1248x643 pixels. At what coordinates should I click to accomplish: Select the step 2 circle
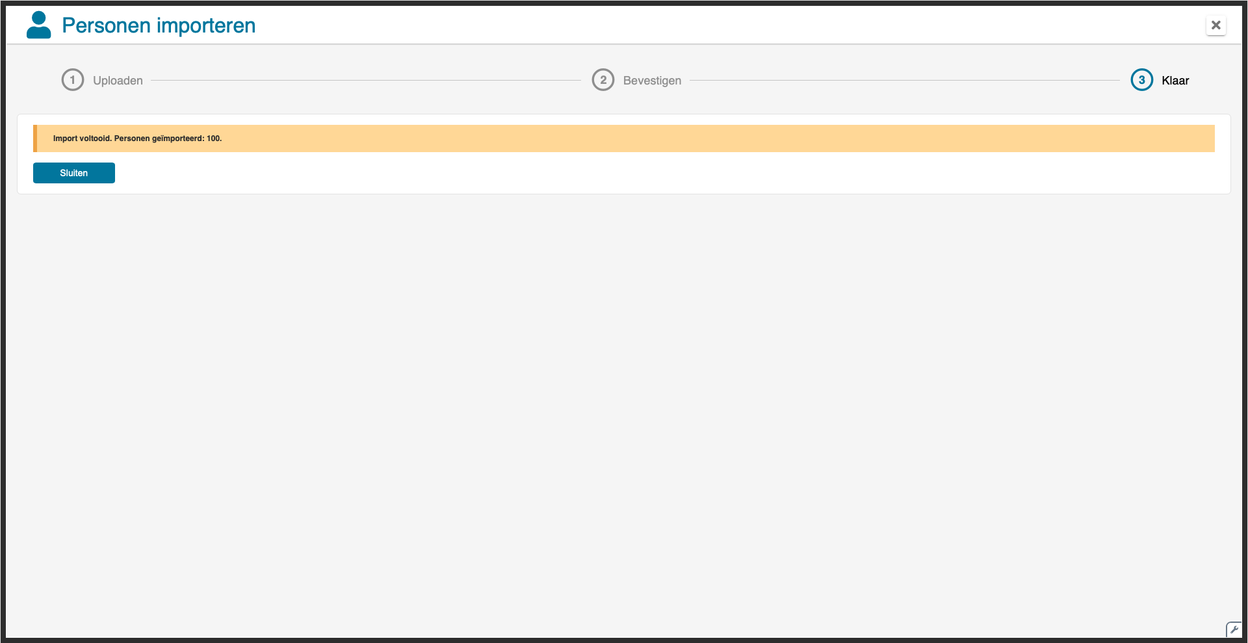pyautogui.click(x=603, y=80)
